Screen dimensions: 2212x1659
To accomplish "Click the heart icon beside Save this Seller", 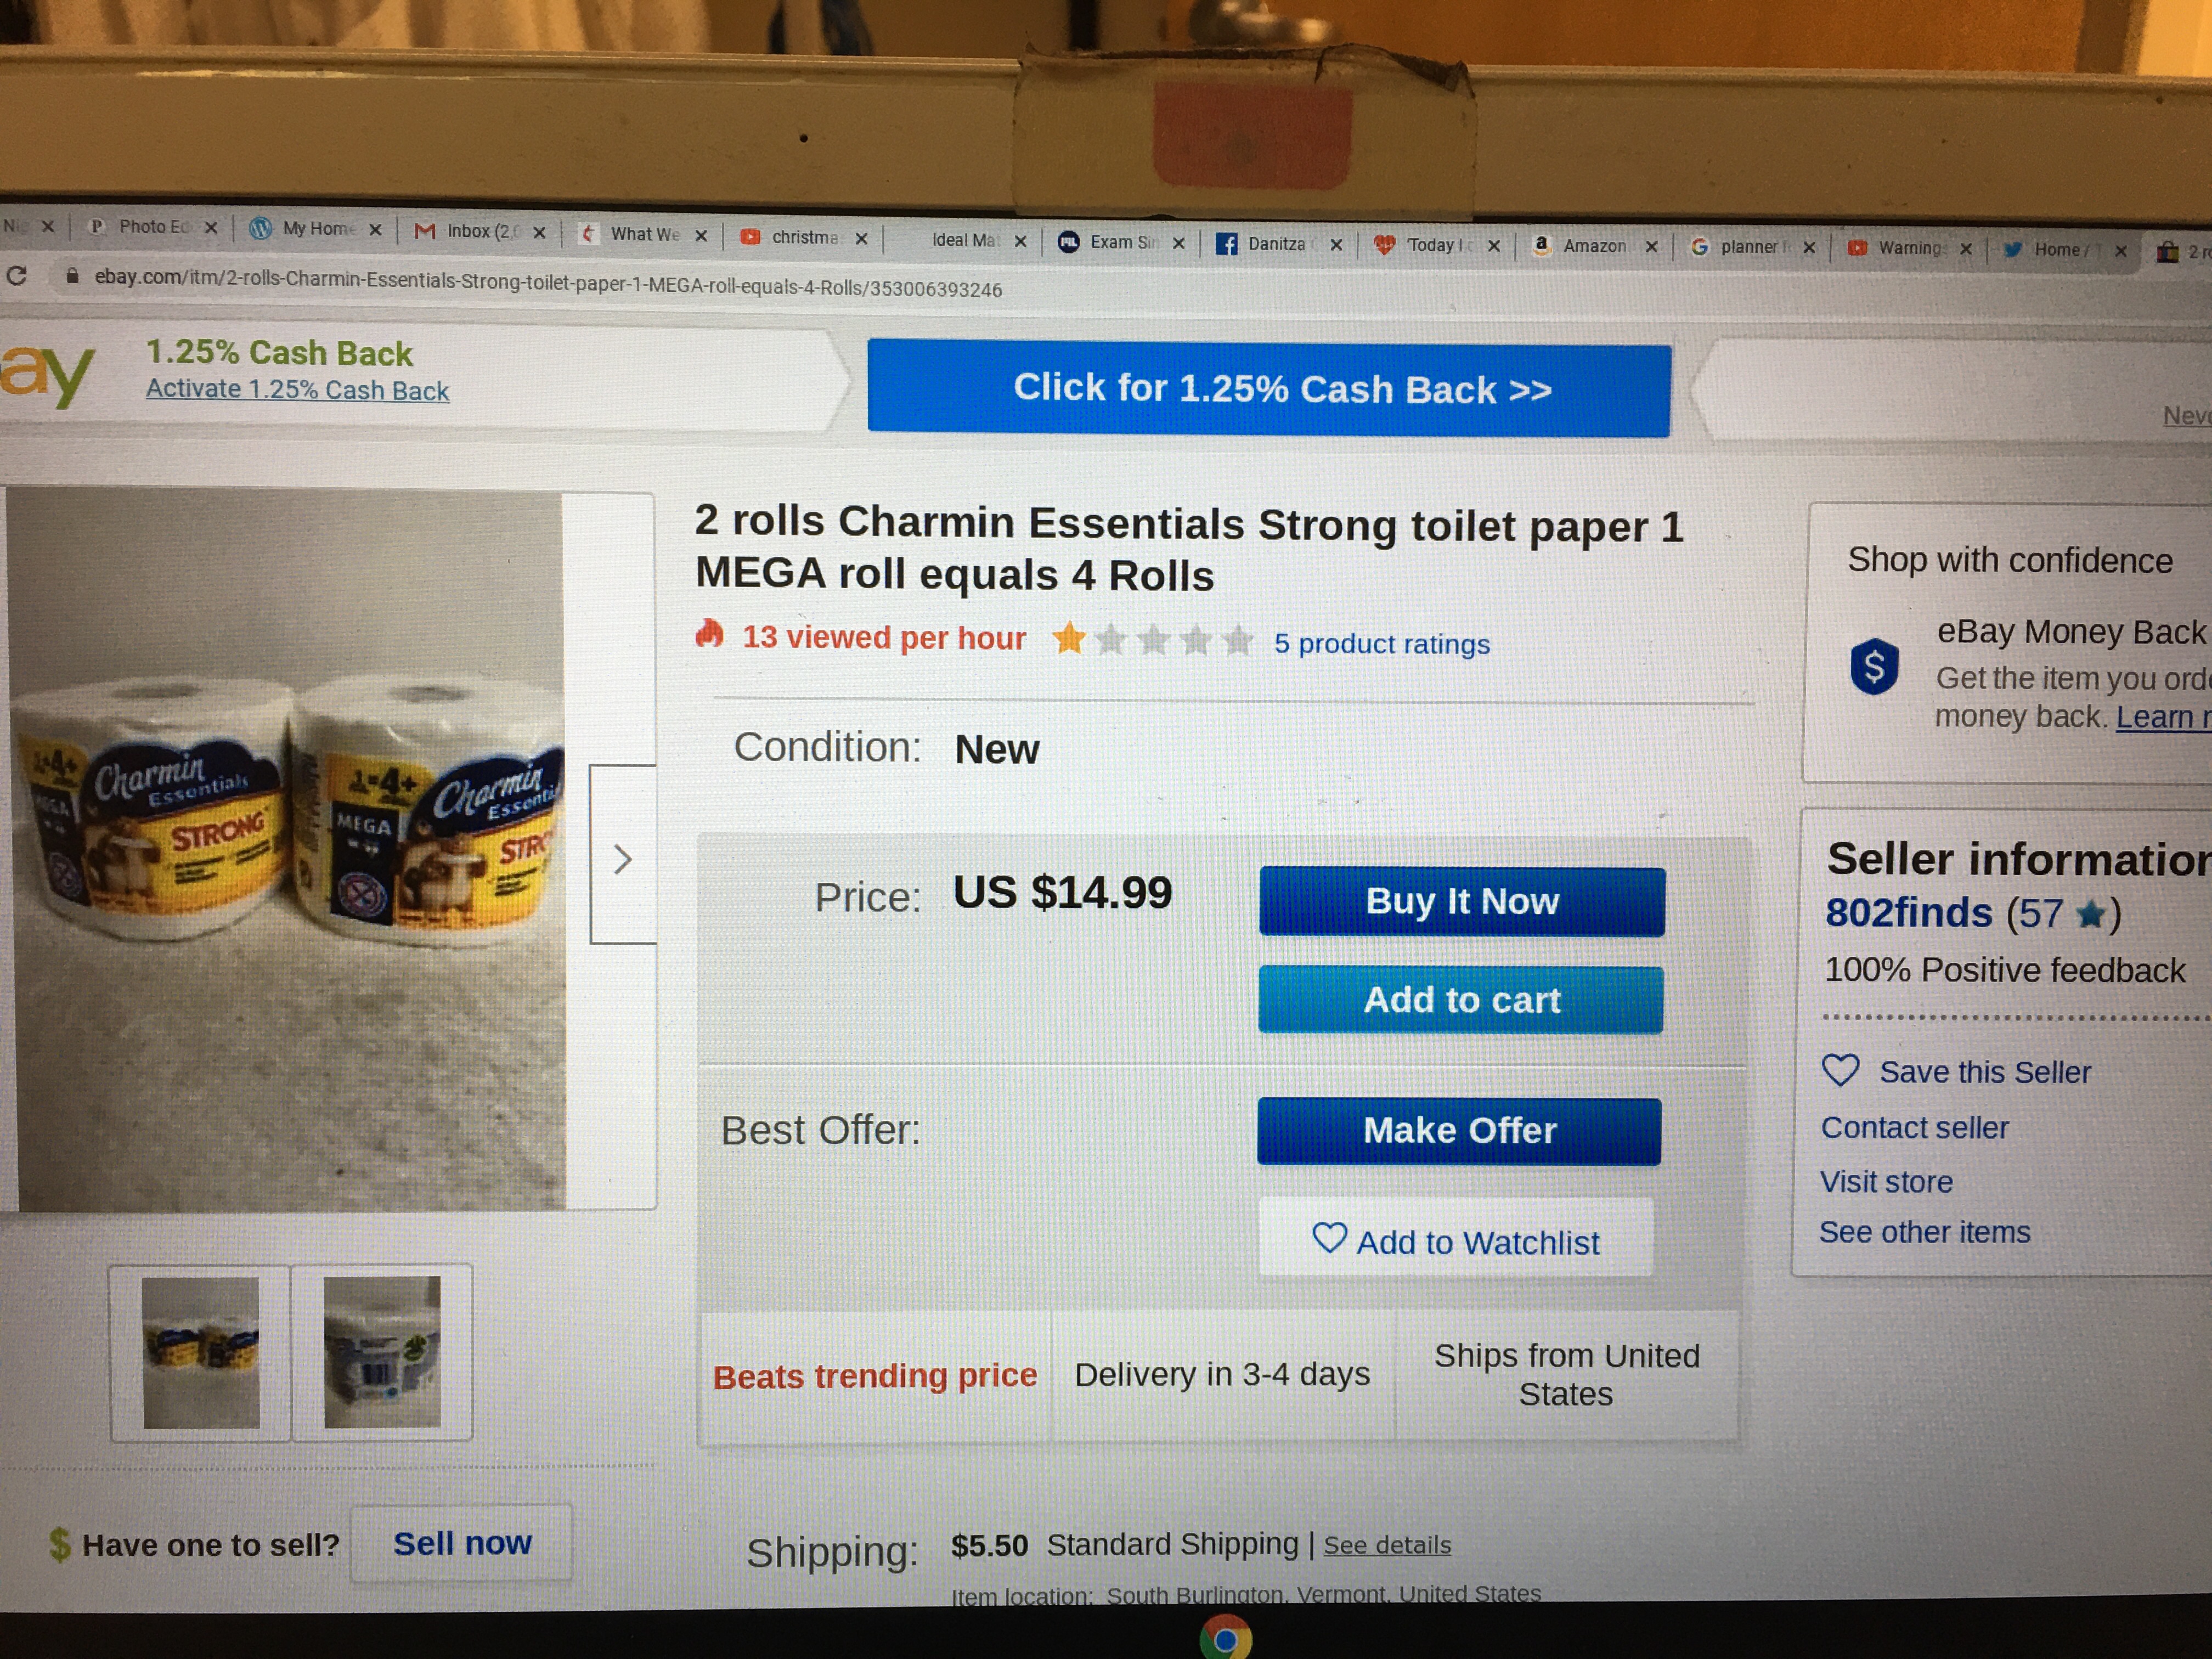I will [x=1840, y=1070].
